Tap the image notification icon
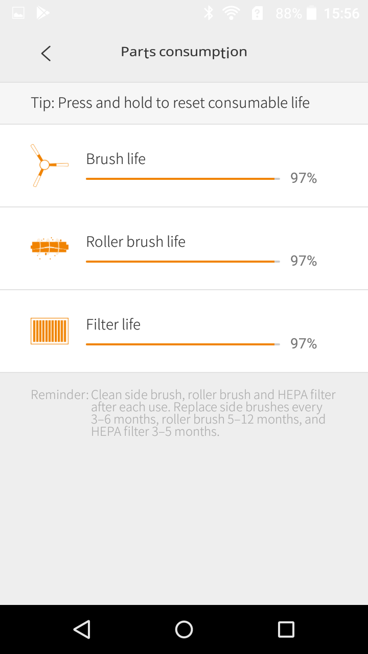The width and height of the screenshot is (368, 654). pyautogui.click(x=18, y=13)
